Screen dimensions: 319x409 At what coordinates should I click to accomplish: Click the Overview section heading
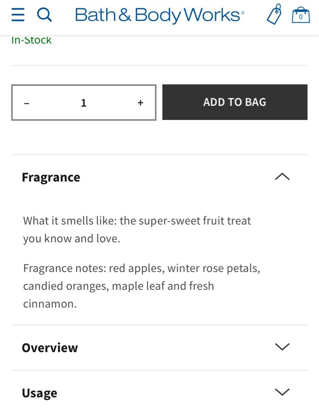(50, 347)
